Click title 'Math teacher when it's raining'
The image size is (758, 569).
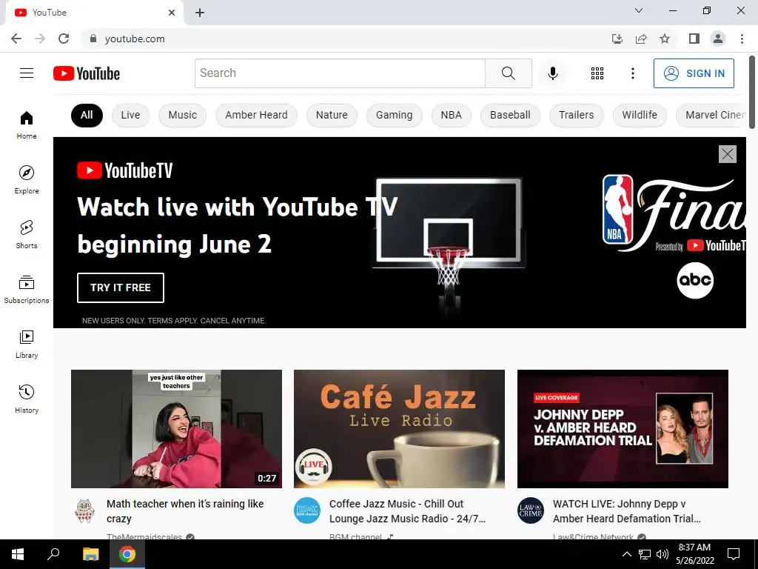click(185, 511)
